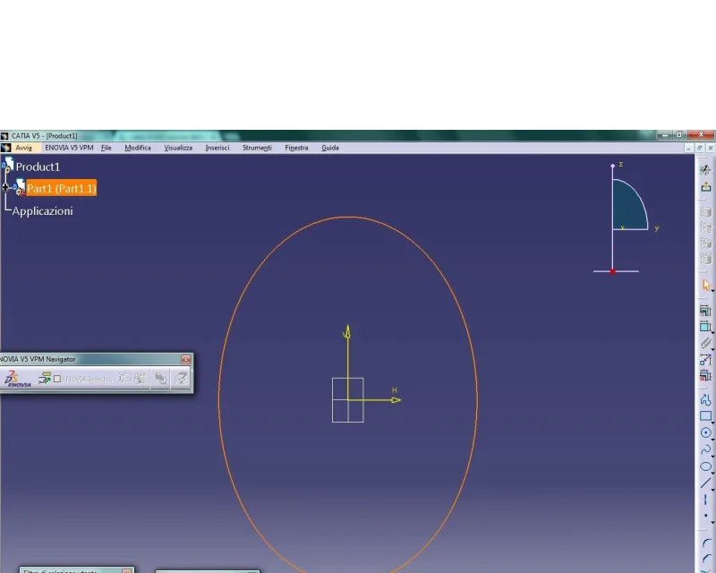The height and width of the screenshot is (573, 716).
Task: Select the Ellipse tool
Action: [x=705, y=466]
